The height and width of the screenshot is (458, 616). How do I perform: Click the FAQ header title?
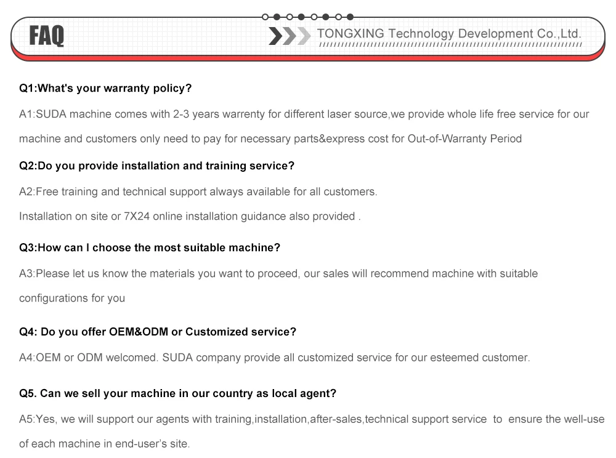pos(46,36)
